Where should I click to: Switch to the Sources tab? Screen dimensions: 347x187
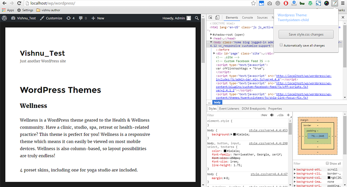262,17
